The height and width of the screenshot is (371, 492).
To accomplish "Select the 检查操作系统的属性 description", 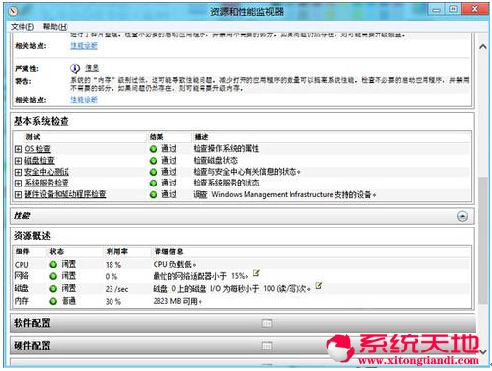I will pos(226,149).
